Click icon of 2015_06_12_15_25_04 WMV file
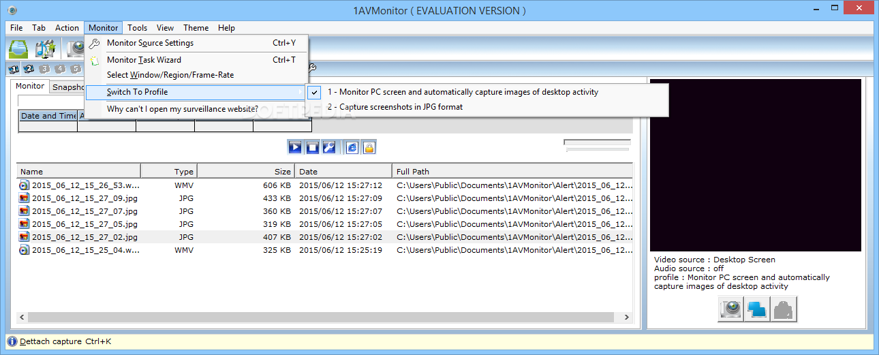Image resolution: width=879 pixels, height=355 pixels. tap(25, 250)
